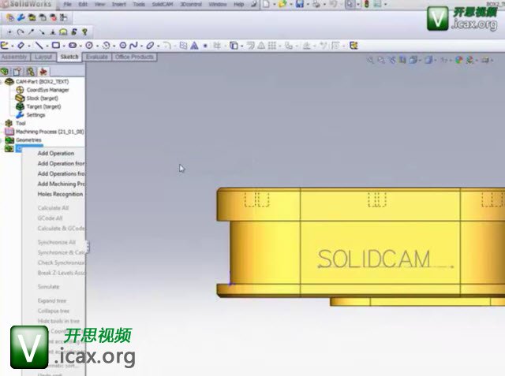Click the Section View icon

(x=402, y=60)
